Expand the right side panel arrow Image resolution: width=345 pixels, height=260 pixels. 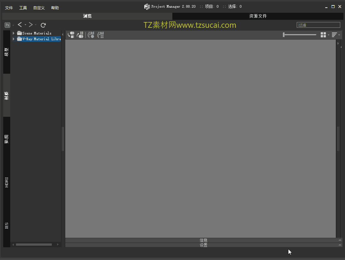[338, 43]
